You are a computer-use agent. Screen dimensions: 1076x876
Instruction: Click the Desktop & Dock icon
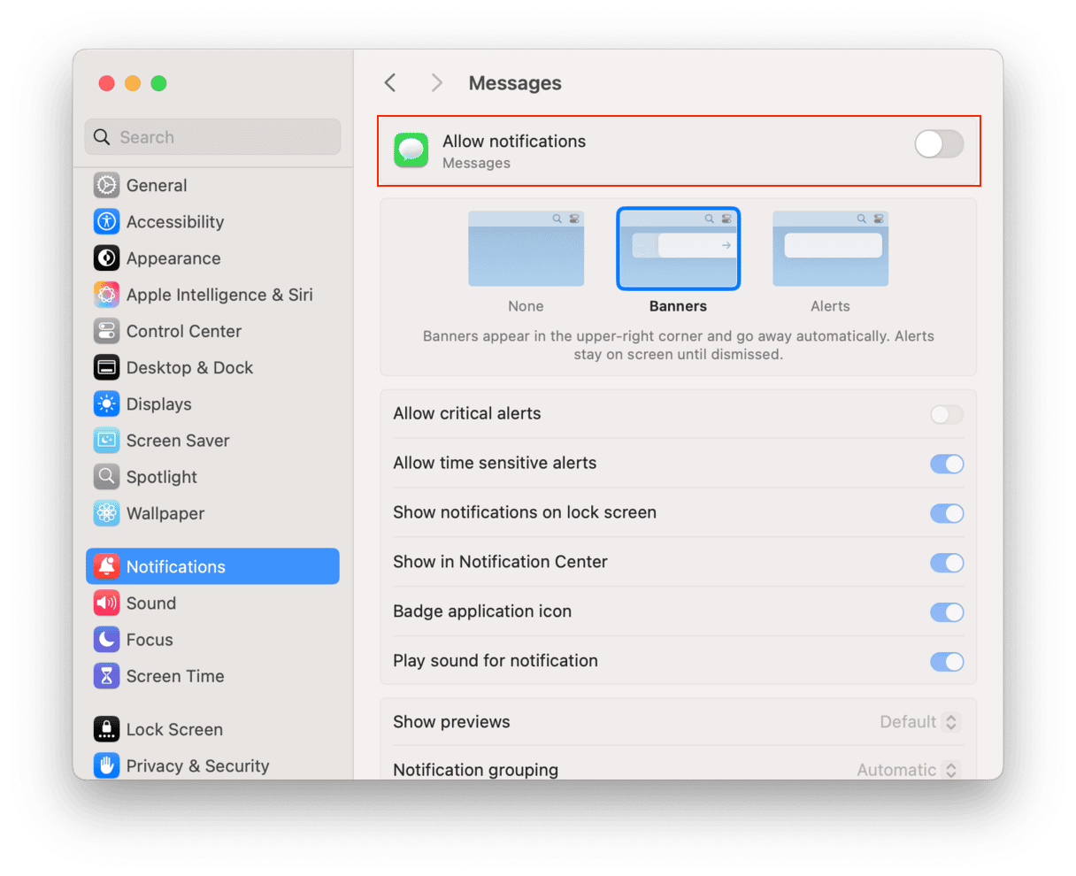pyautogui.click(x=106, y=367)
